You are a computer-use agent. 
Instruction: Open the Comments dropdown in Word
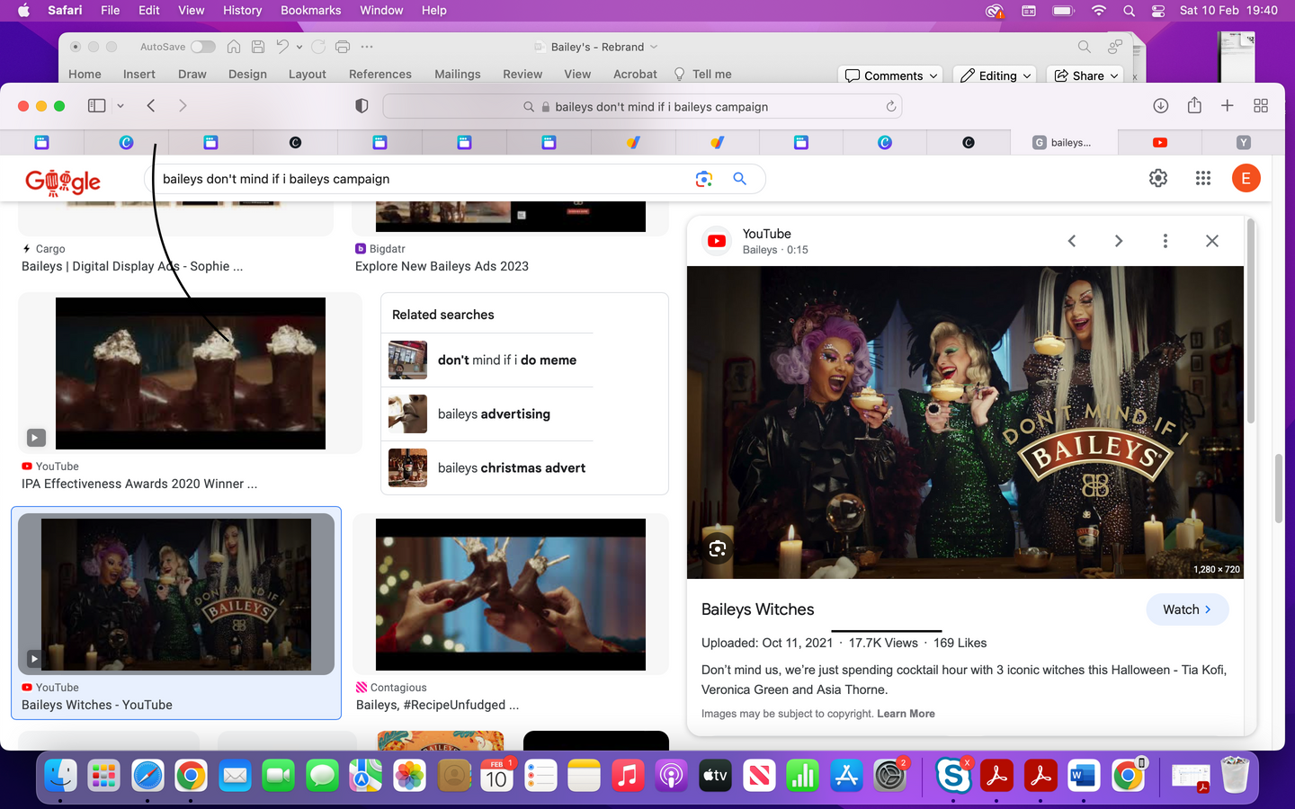click(x=892, y=76)
